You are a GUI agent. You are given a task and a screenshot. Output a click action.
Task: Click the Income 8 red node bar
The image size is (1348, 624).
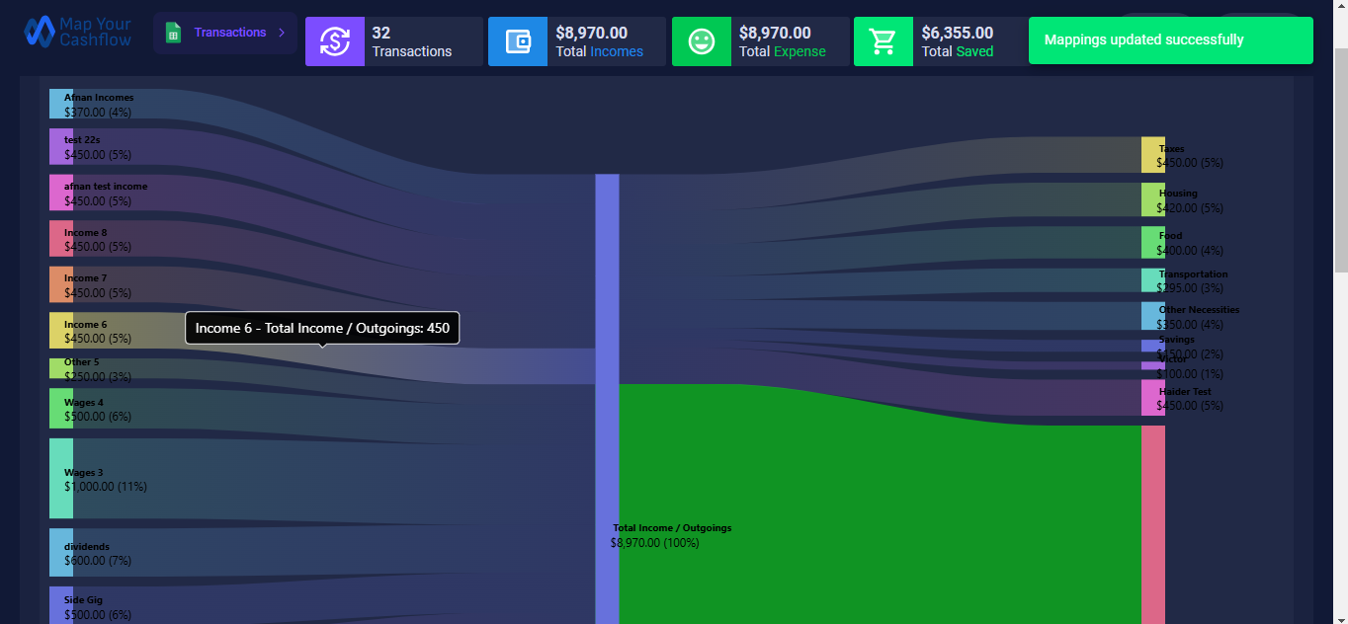pyautogui.click(x=61, y=239)
